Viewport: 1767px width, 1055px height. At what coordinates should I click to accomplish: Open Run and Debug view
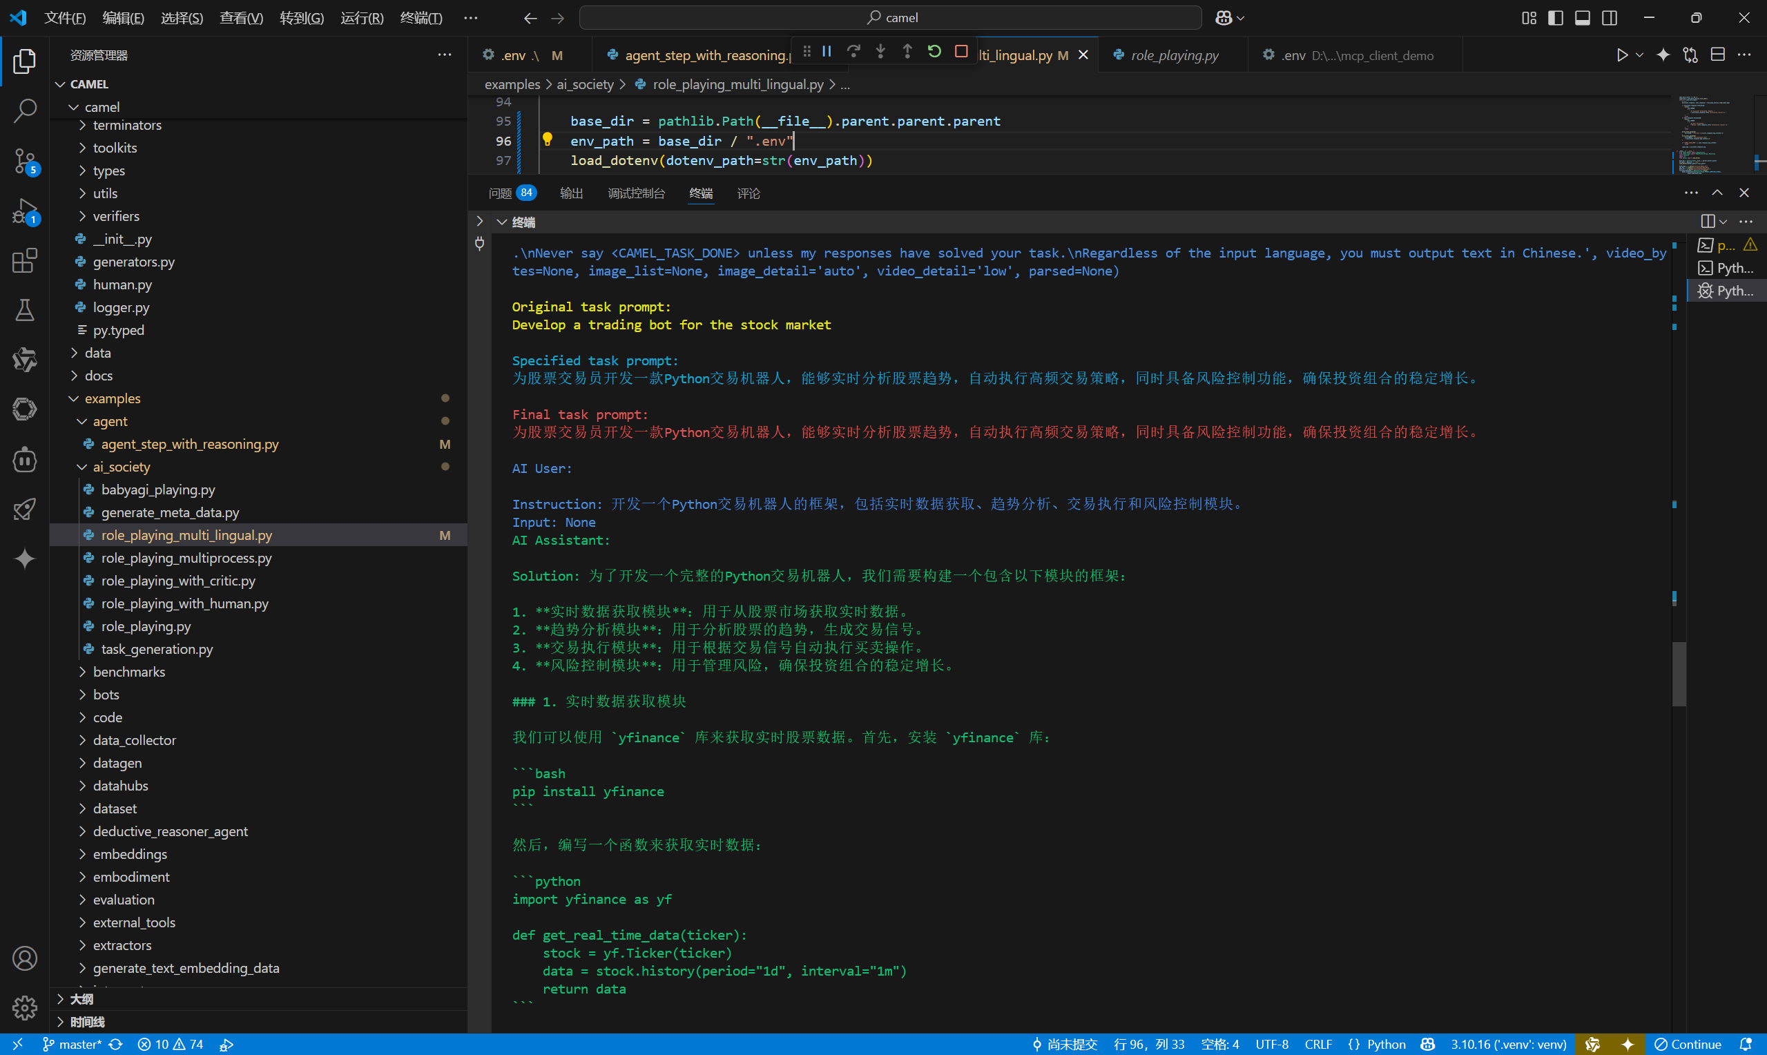(25, 211)
